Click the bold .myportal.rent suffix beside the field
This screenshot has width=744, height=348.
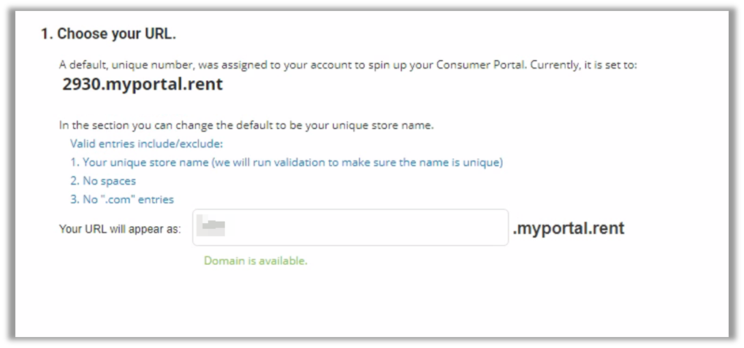click(x=569, y=228)
